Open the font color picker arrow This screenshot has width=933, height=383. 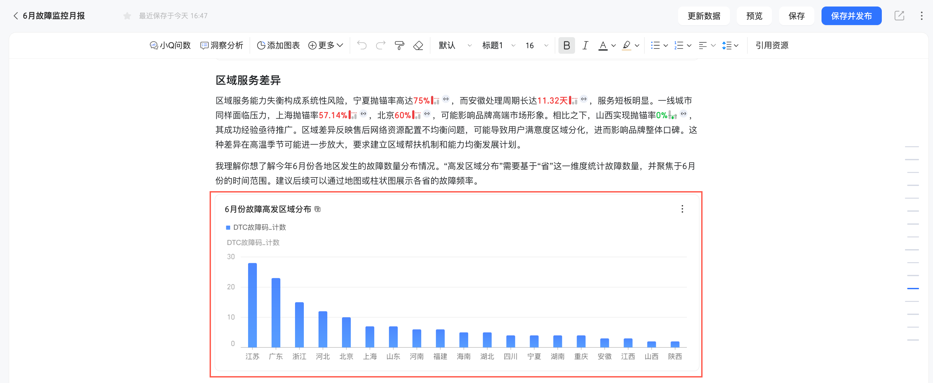click(613, 46)
